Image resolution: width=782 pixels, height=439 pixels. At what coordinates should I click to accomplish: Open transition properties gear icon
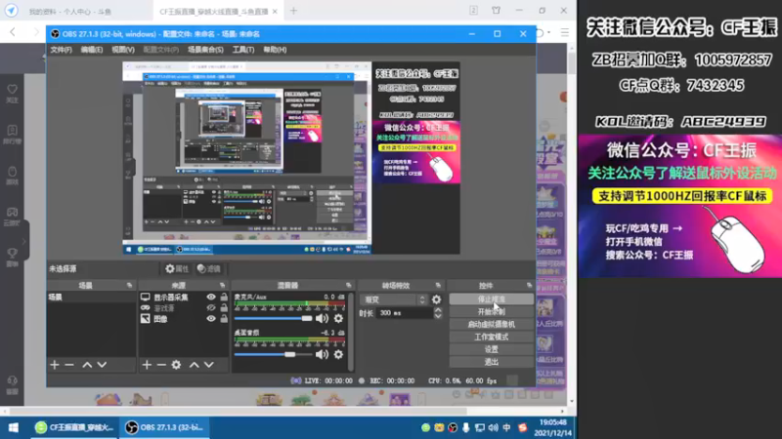click(x=436, y=299)
